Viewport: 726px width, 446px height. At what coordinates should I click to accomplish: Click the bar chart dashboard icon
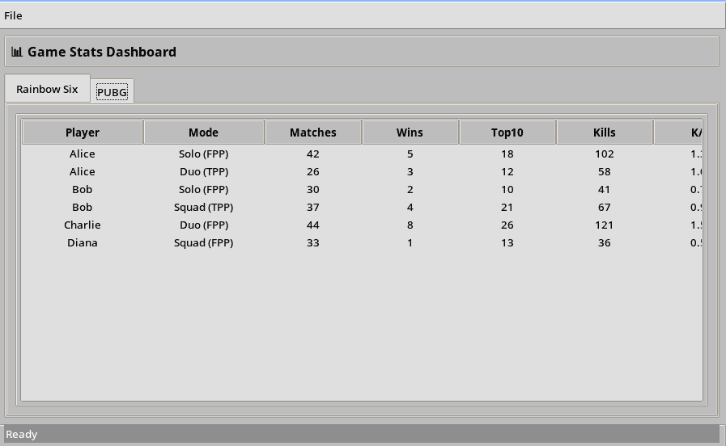17,52
